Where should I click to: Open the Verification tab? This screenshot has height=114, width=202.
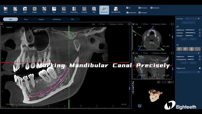pos(57,19)
